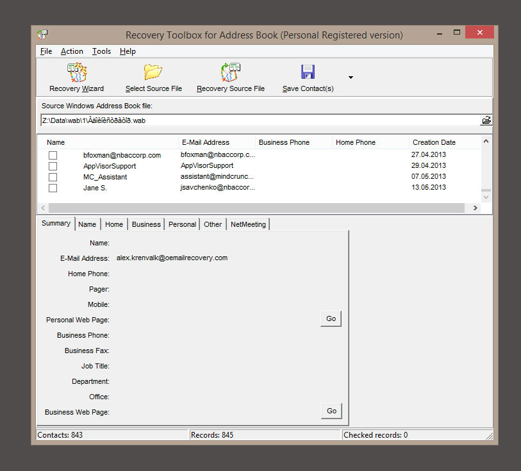Check the Jane S. contact checkbox
This screenshot has width=521, height=471.
(53, 188)
